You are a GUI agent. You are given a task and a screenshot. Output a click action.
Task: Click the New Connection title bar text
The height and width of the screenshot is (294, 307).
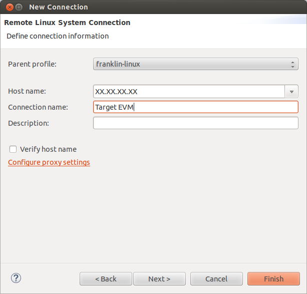(59, 7)
